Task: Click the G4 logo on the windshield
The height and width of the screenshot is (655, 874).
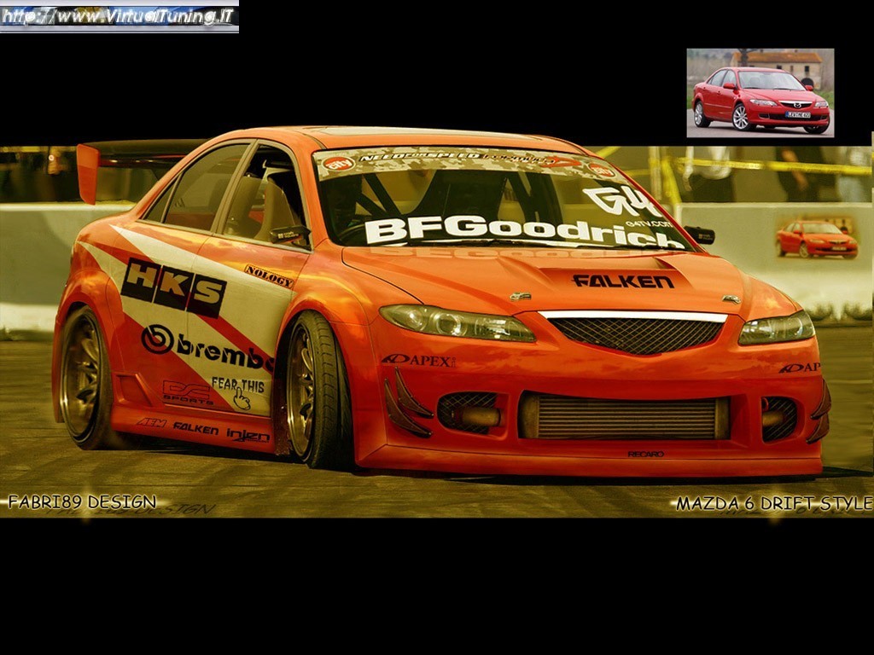Action: pos(622,201)
